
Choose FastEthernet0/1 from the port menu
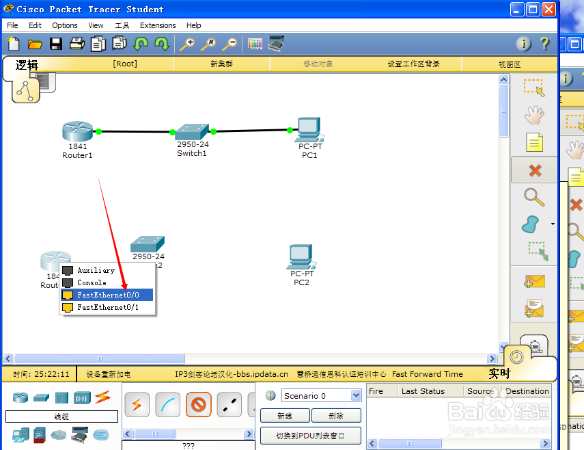107,307
